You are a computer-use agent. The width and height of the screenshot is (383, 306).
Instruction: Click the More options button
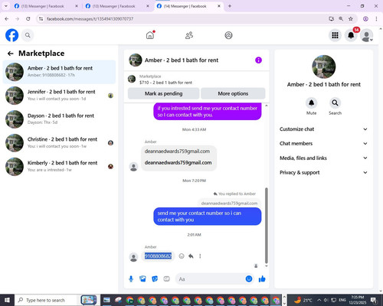click(x=233, y=93)
